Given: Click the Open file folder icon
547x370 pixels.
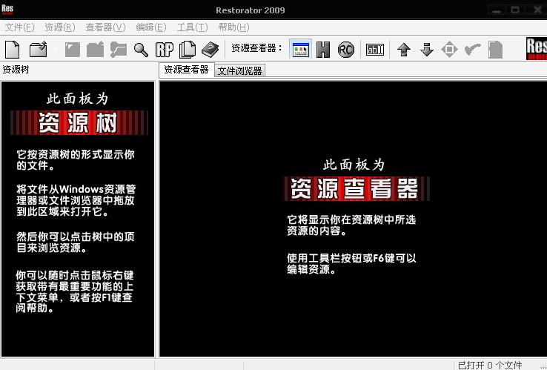Looking at the screenshot, I should click(x=39, y=50).
